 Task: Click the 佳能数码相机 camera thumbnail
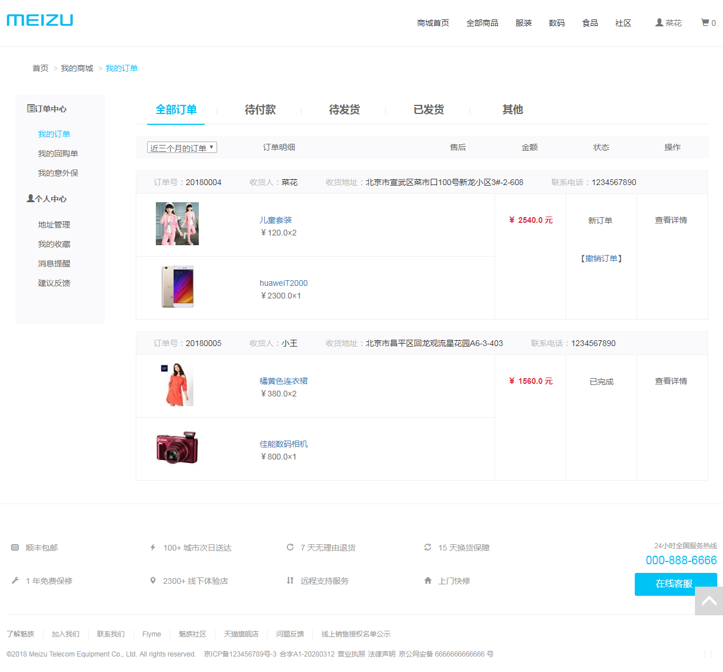[177, 447]
